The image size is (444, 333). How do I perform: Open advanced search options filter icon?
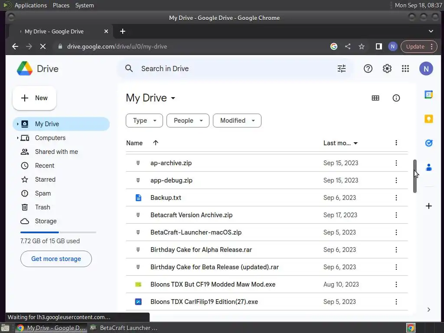tap(342, 69)
